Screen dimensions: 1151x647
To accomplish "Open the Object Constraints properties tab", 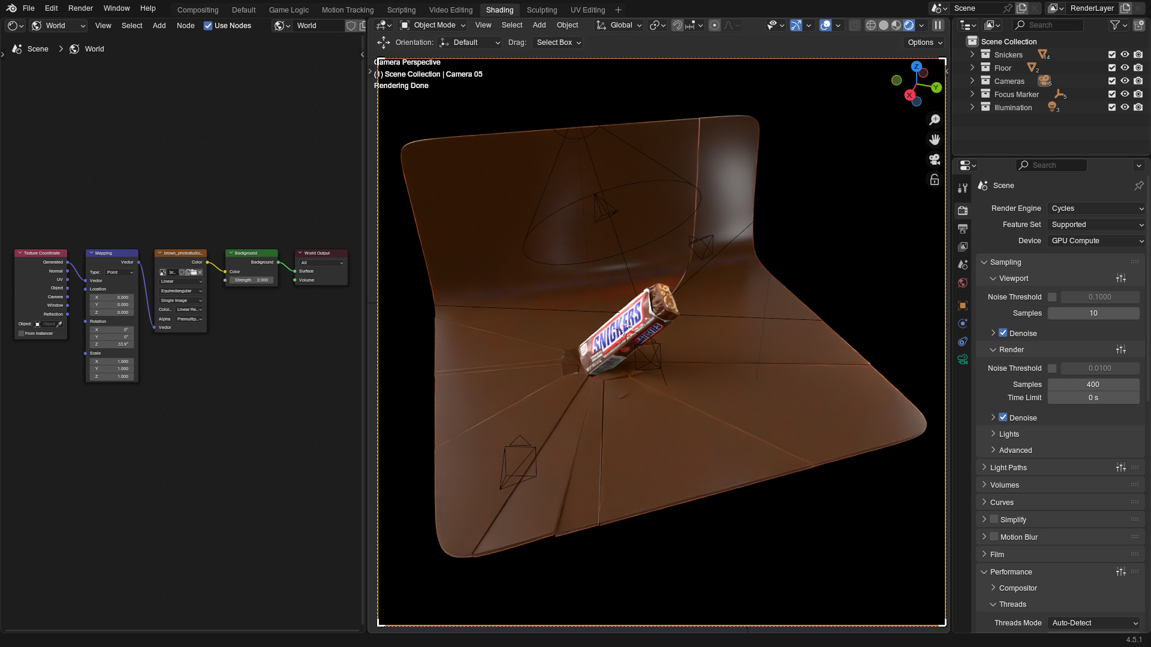I will (x=963, y=341).
